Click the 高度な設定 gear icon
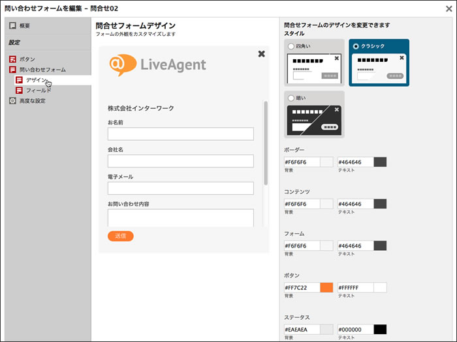This screenshot has height=342, width=457. click(x=12, y=101)
